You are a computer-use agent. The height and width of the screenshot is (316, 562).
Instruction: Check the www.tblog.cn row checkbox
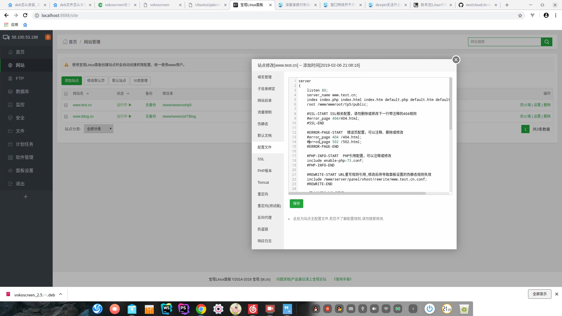point(66,116)
